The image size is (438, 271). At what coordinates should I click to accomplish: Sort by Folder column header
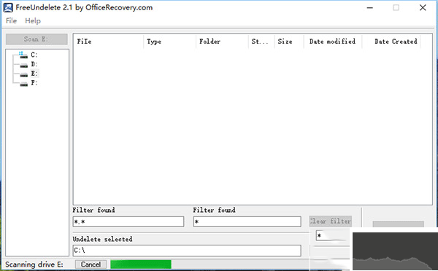click(222, 42)
